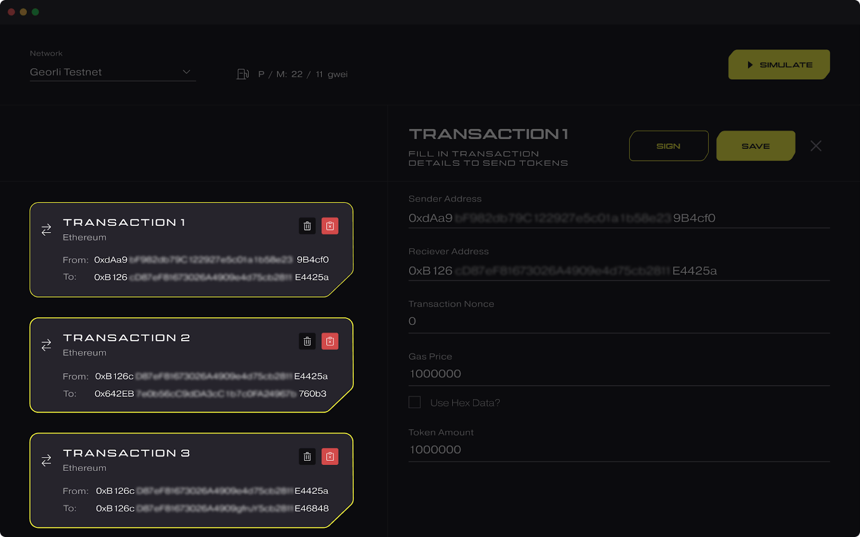
Task: Save the transaction with the SAVE button
Action: point(755,146)
